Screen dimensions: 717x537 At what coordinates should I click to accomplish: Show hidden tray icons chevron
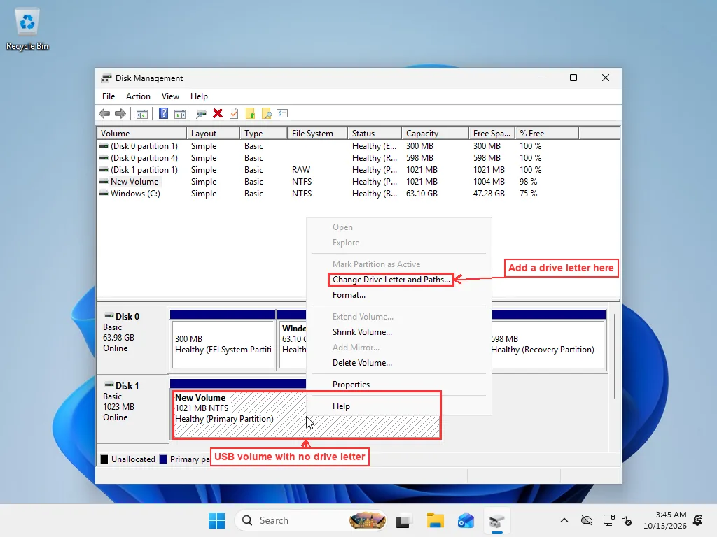564,520
